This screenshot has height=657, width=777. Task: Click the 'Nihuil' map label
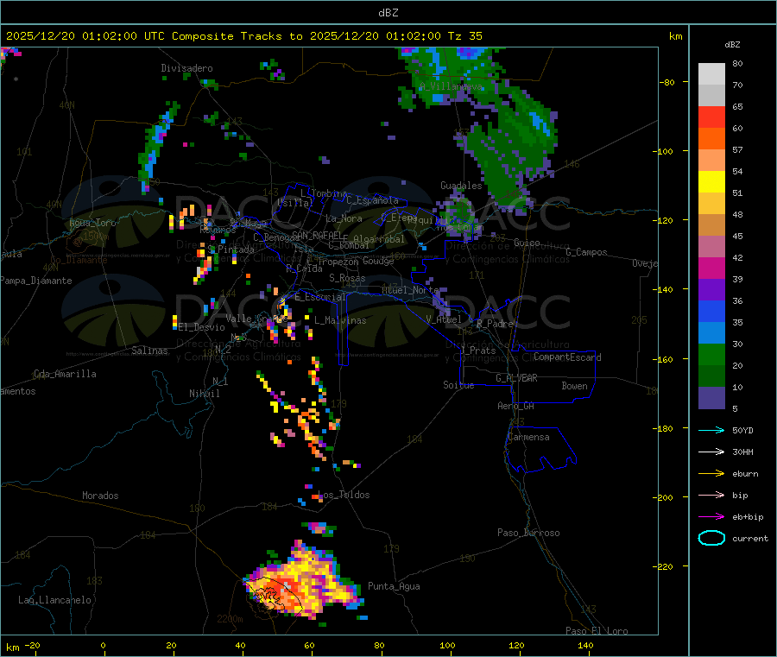click(204, 394)
